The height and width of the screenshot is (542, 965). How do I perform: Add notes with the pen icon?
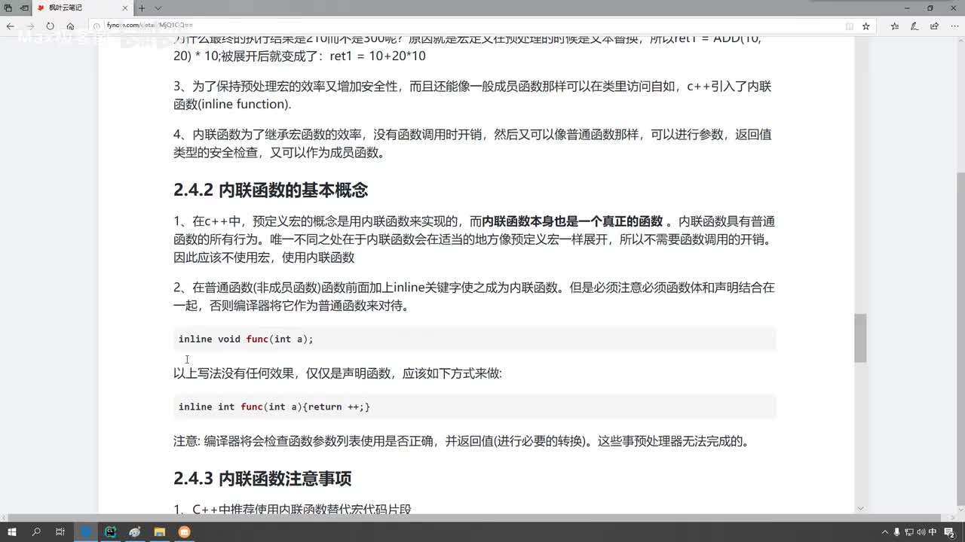(x=914, y=26)
